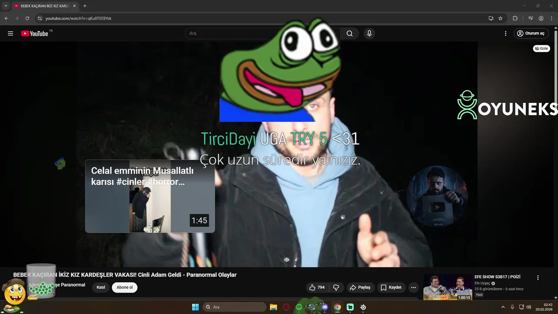This screenshot has height=314, width=558.
Task: Open more actions ellipsis beside Kaydet
Action: (413, 287)
